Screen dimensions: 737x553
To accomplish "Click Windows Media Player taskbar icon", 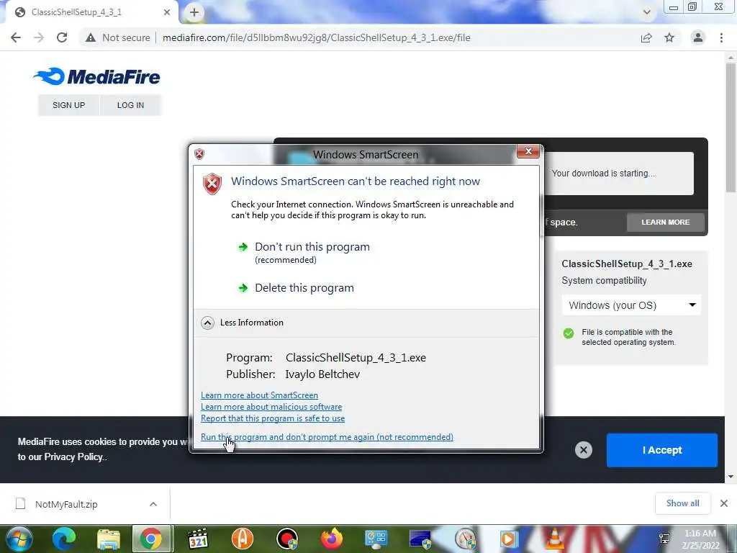I will (x=509, y=539).
